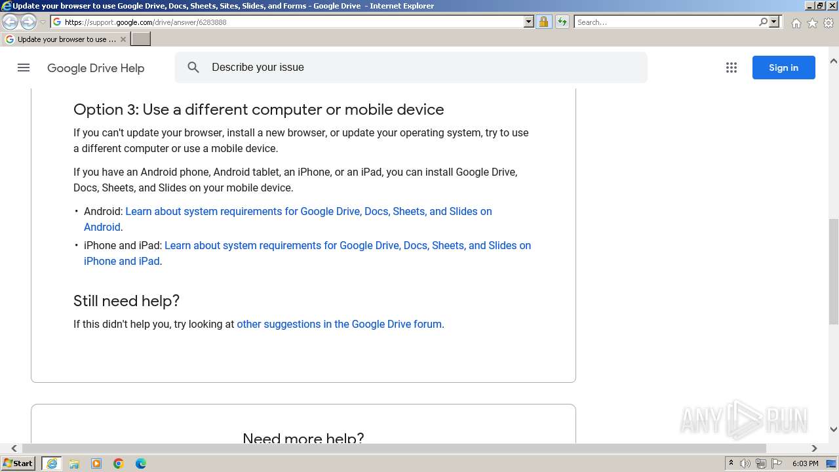Show hidden tray icons arrow
This screenshot has height=472, width=839.
731,463
